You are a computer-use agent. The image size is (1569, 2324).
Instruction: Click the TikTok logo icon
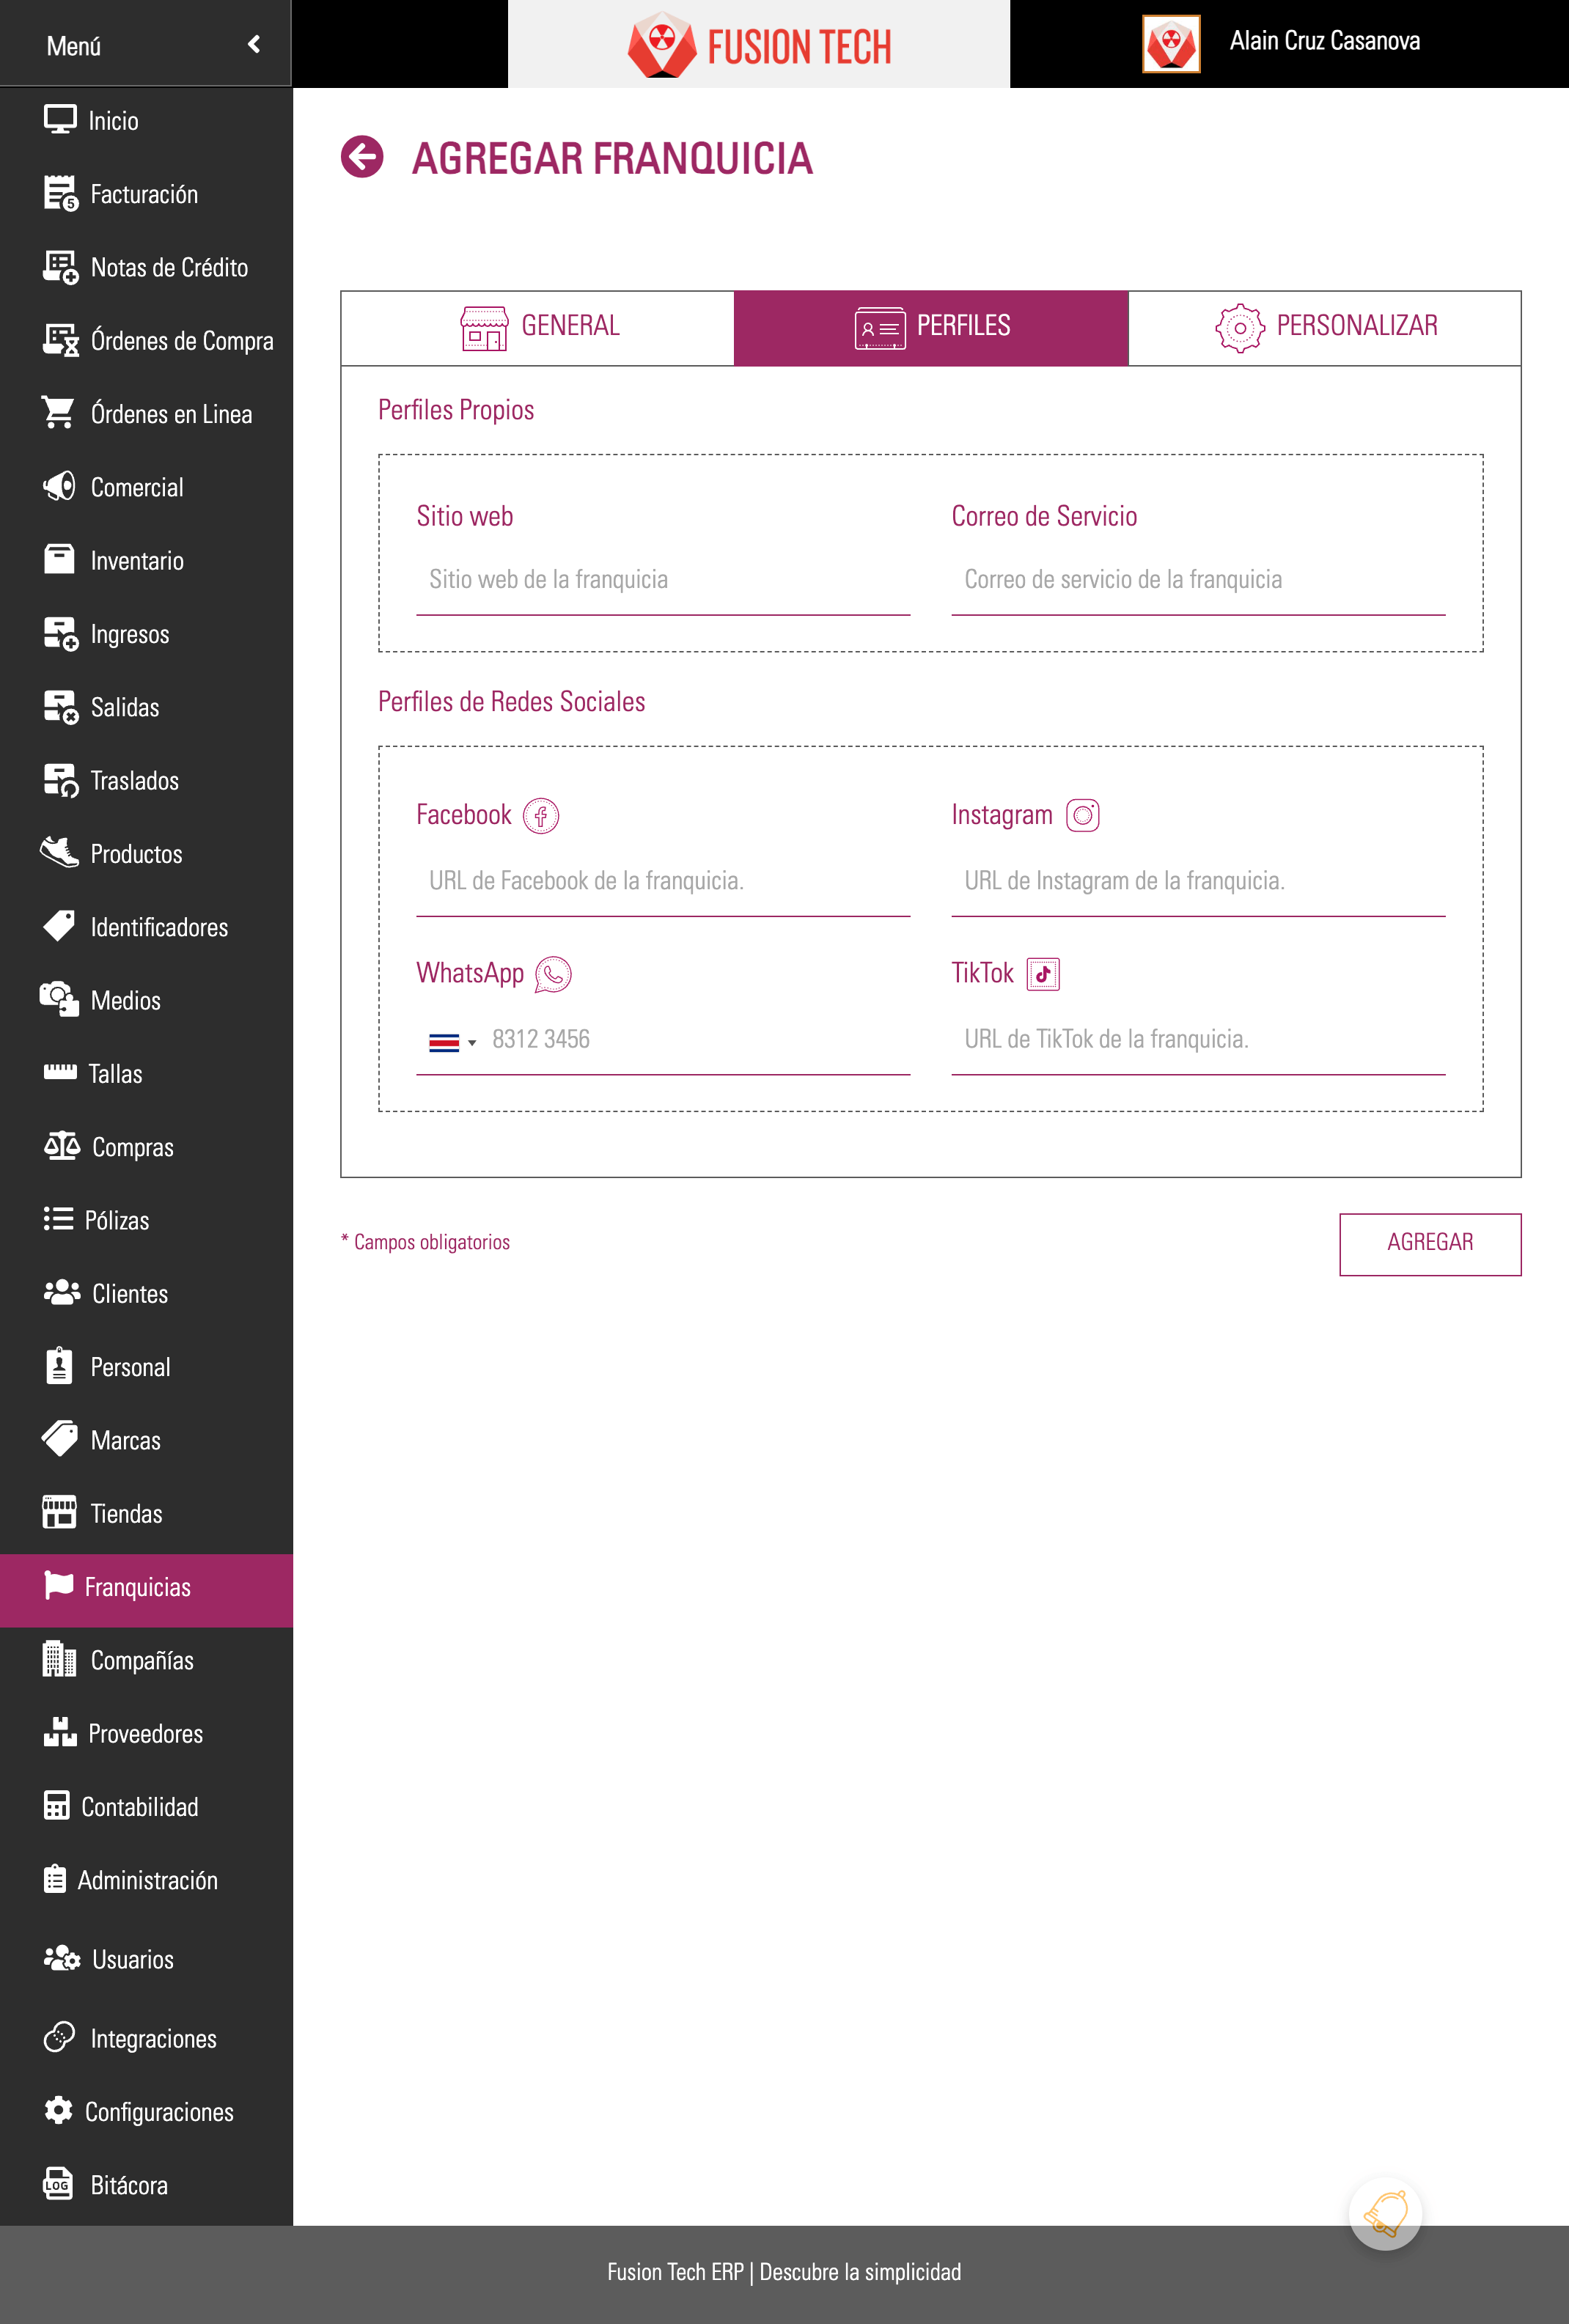click(x=1043, y=974)
